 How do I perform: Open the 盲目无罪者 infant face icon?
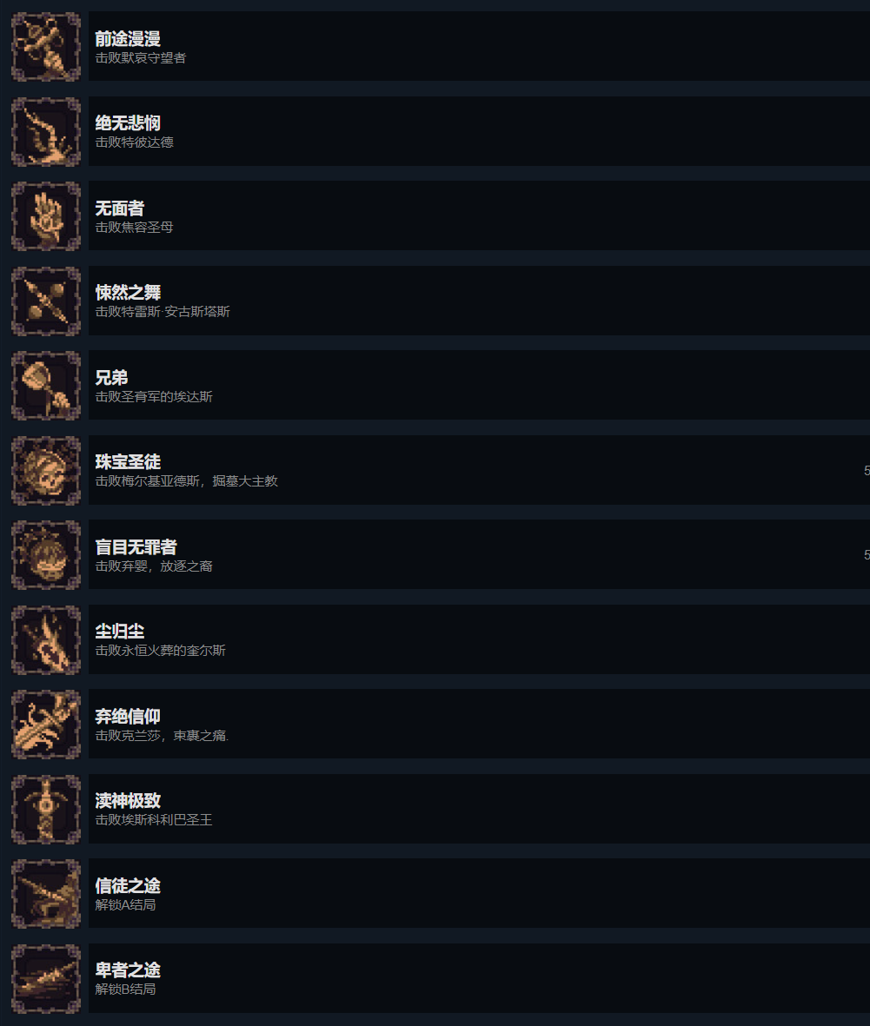point(46,555)
